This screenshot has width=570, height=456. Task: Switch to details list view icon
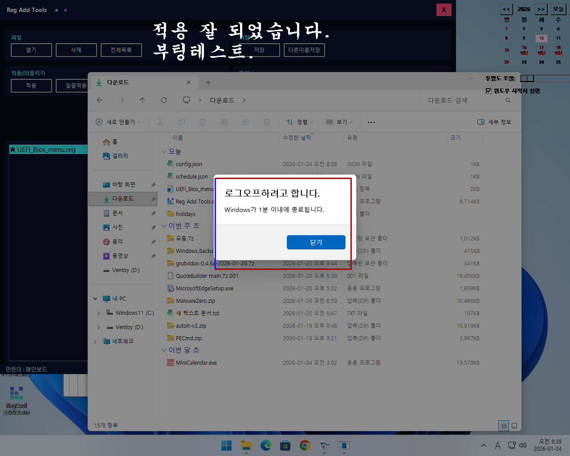click(504, 426)
